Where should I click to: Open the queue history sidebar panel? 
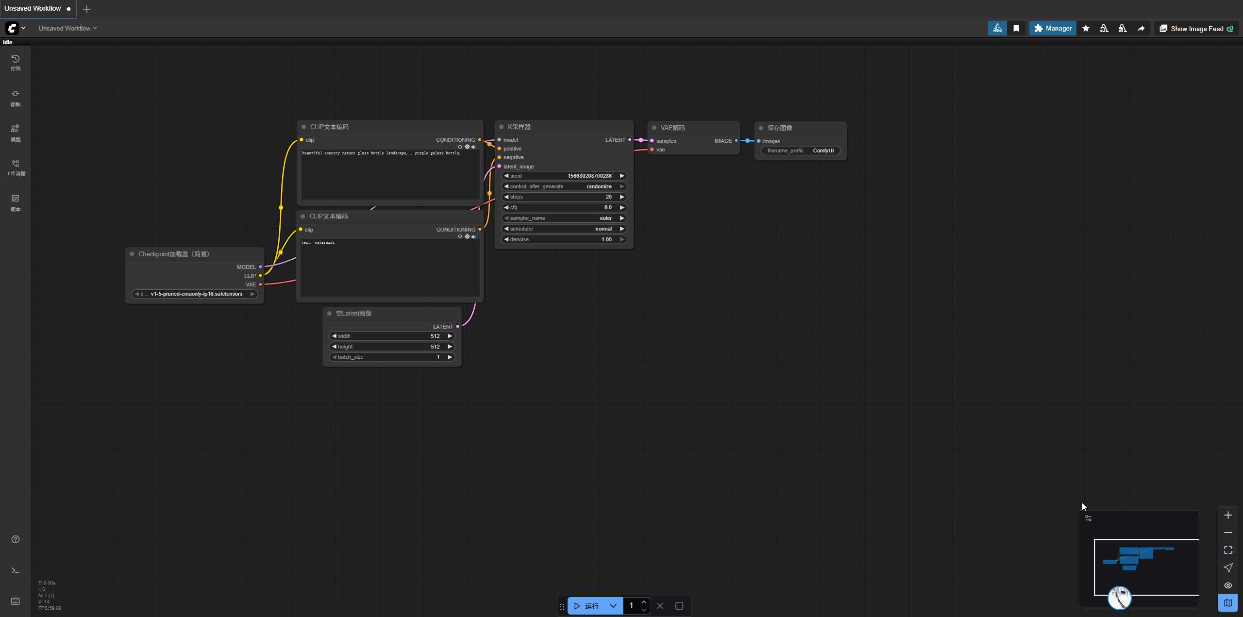tap(16, 62)
